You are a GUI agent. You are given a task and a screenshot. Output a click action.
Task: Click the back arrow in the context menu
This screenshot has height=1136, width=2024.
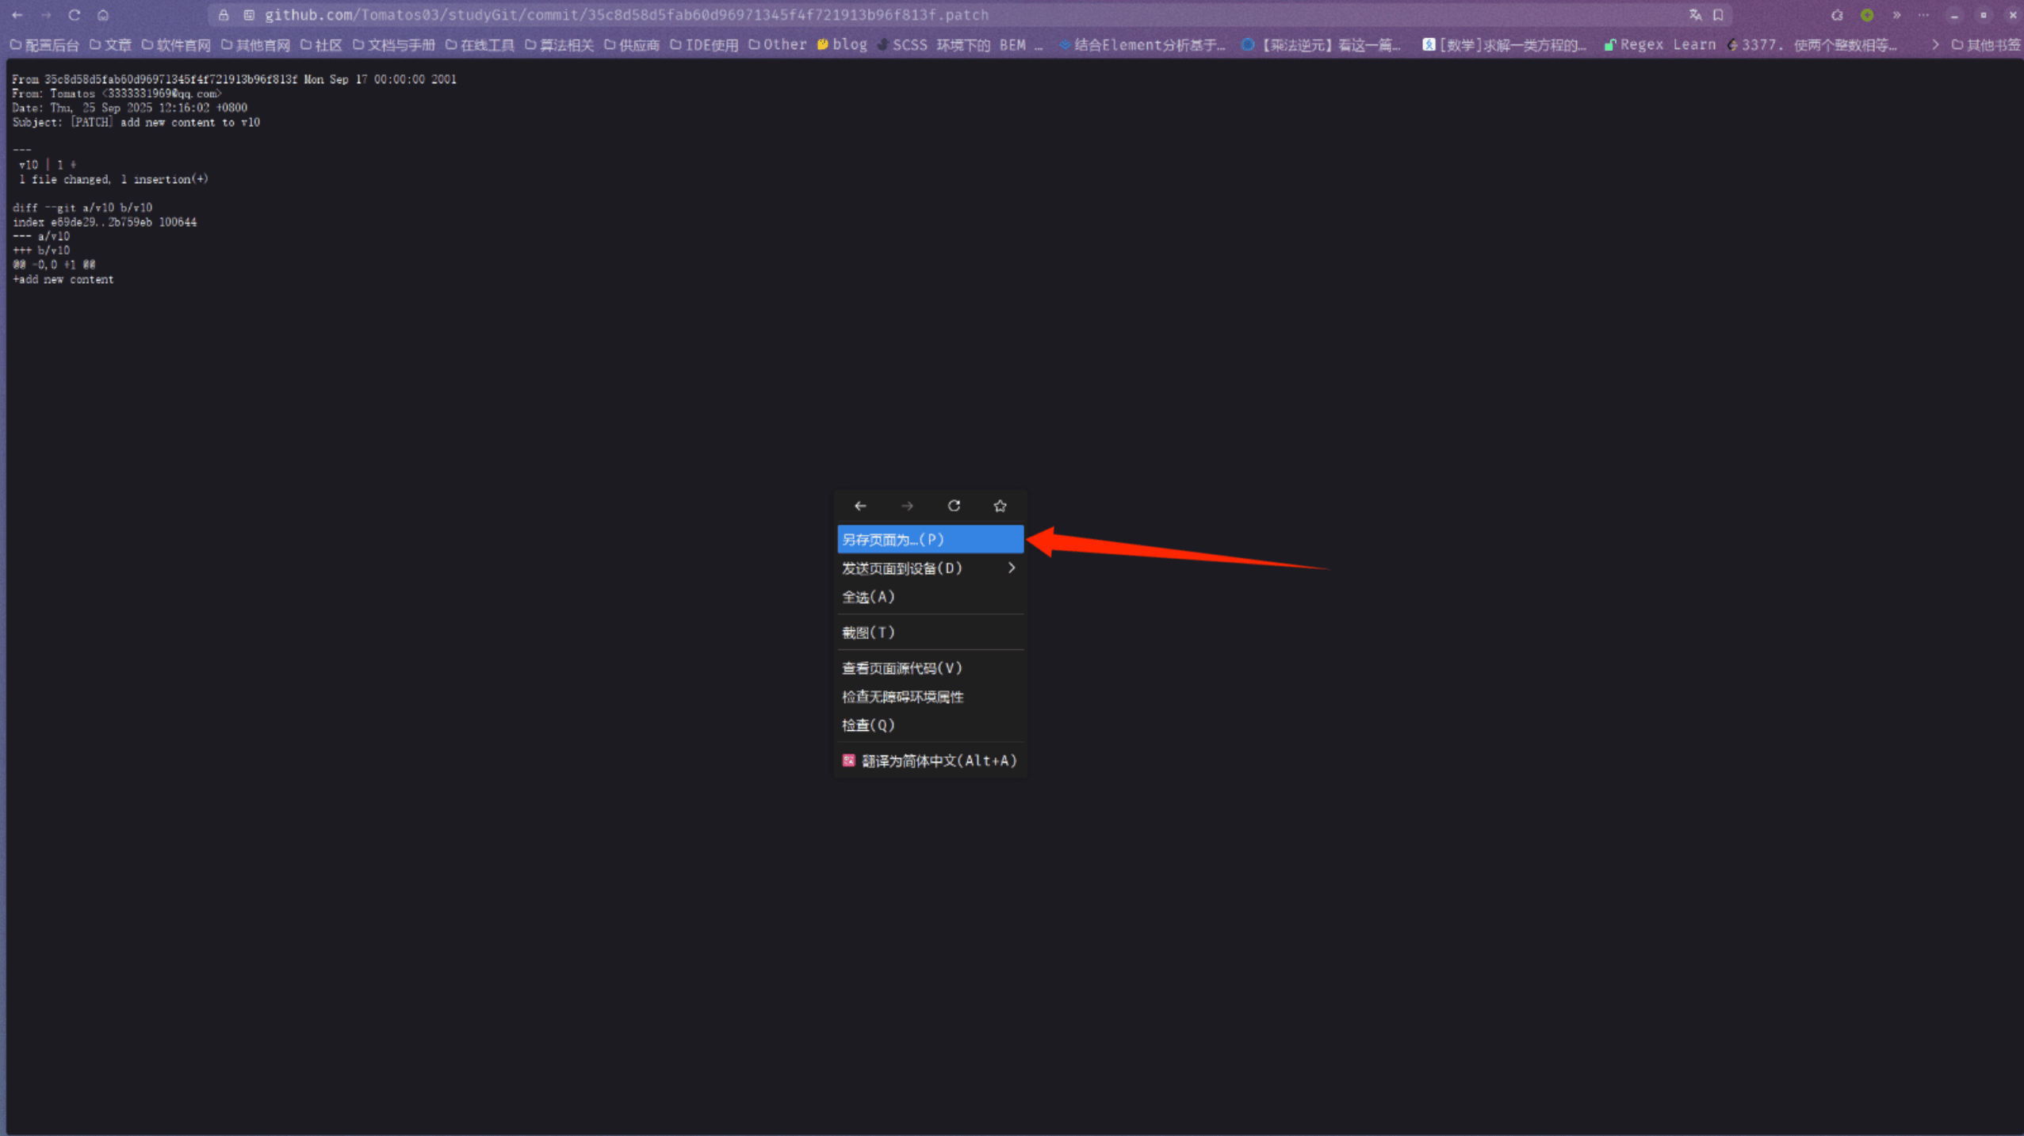(860, 506)
